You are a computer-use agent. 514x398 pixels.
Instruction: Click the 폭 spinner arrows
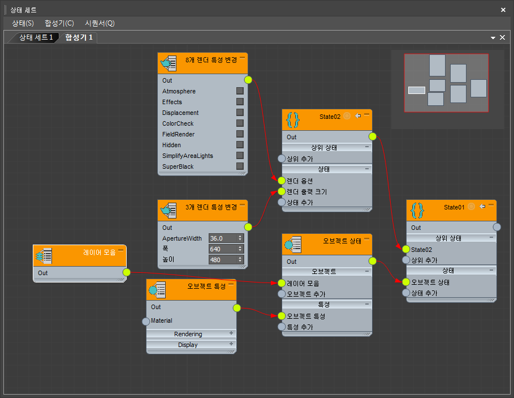[240, 249]
